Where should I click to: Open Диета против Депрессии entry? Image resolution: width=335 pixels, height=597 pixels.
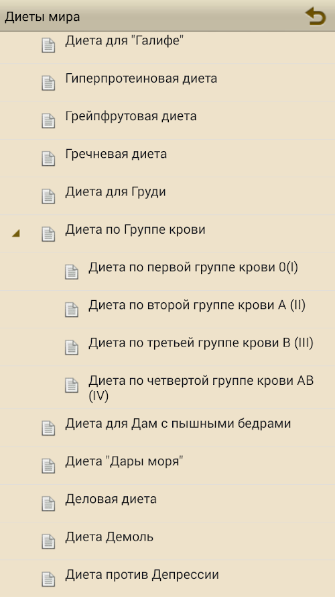167,578
